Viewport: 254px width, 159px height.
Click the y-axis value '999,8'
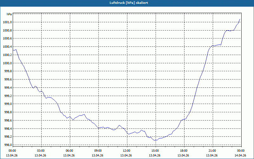click(x=8, y=71)
